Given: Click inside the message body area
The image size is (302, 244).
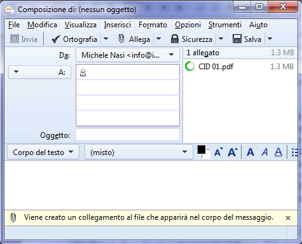Looking at the screenshot, I should (x=151, y=186).
